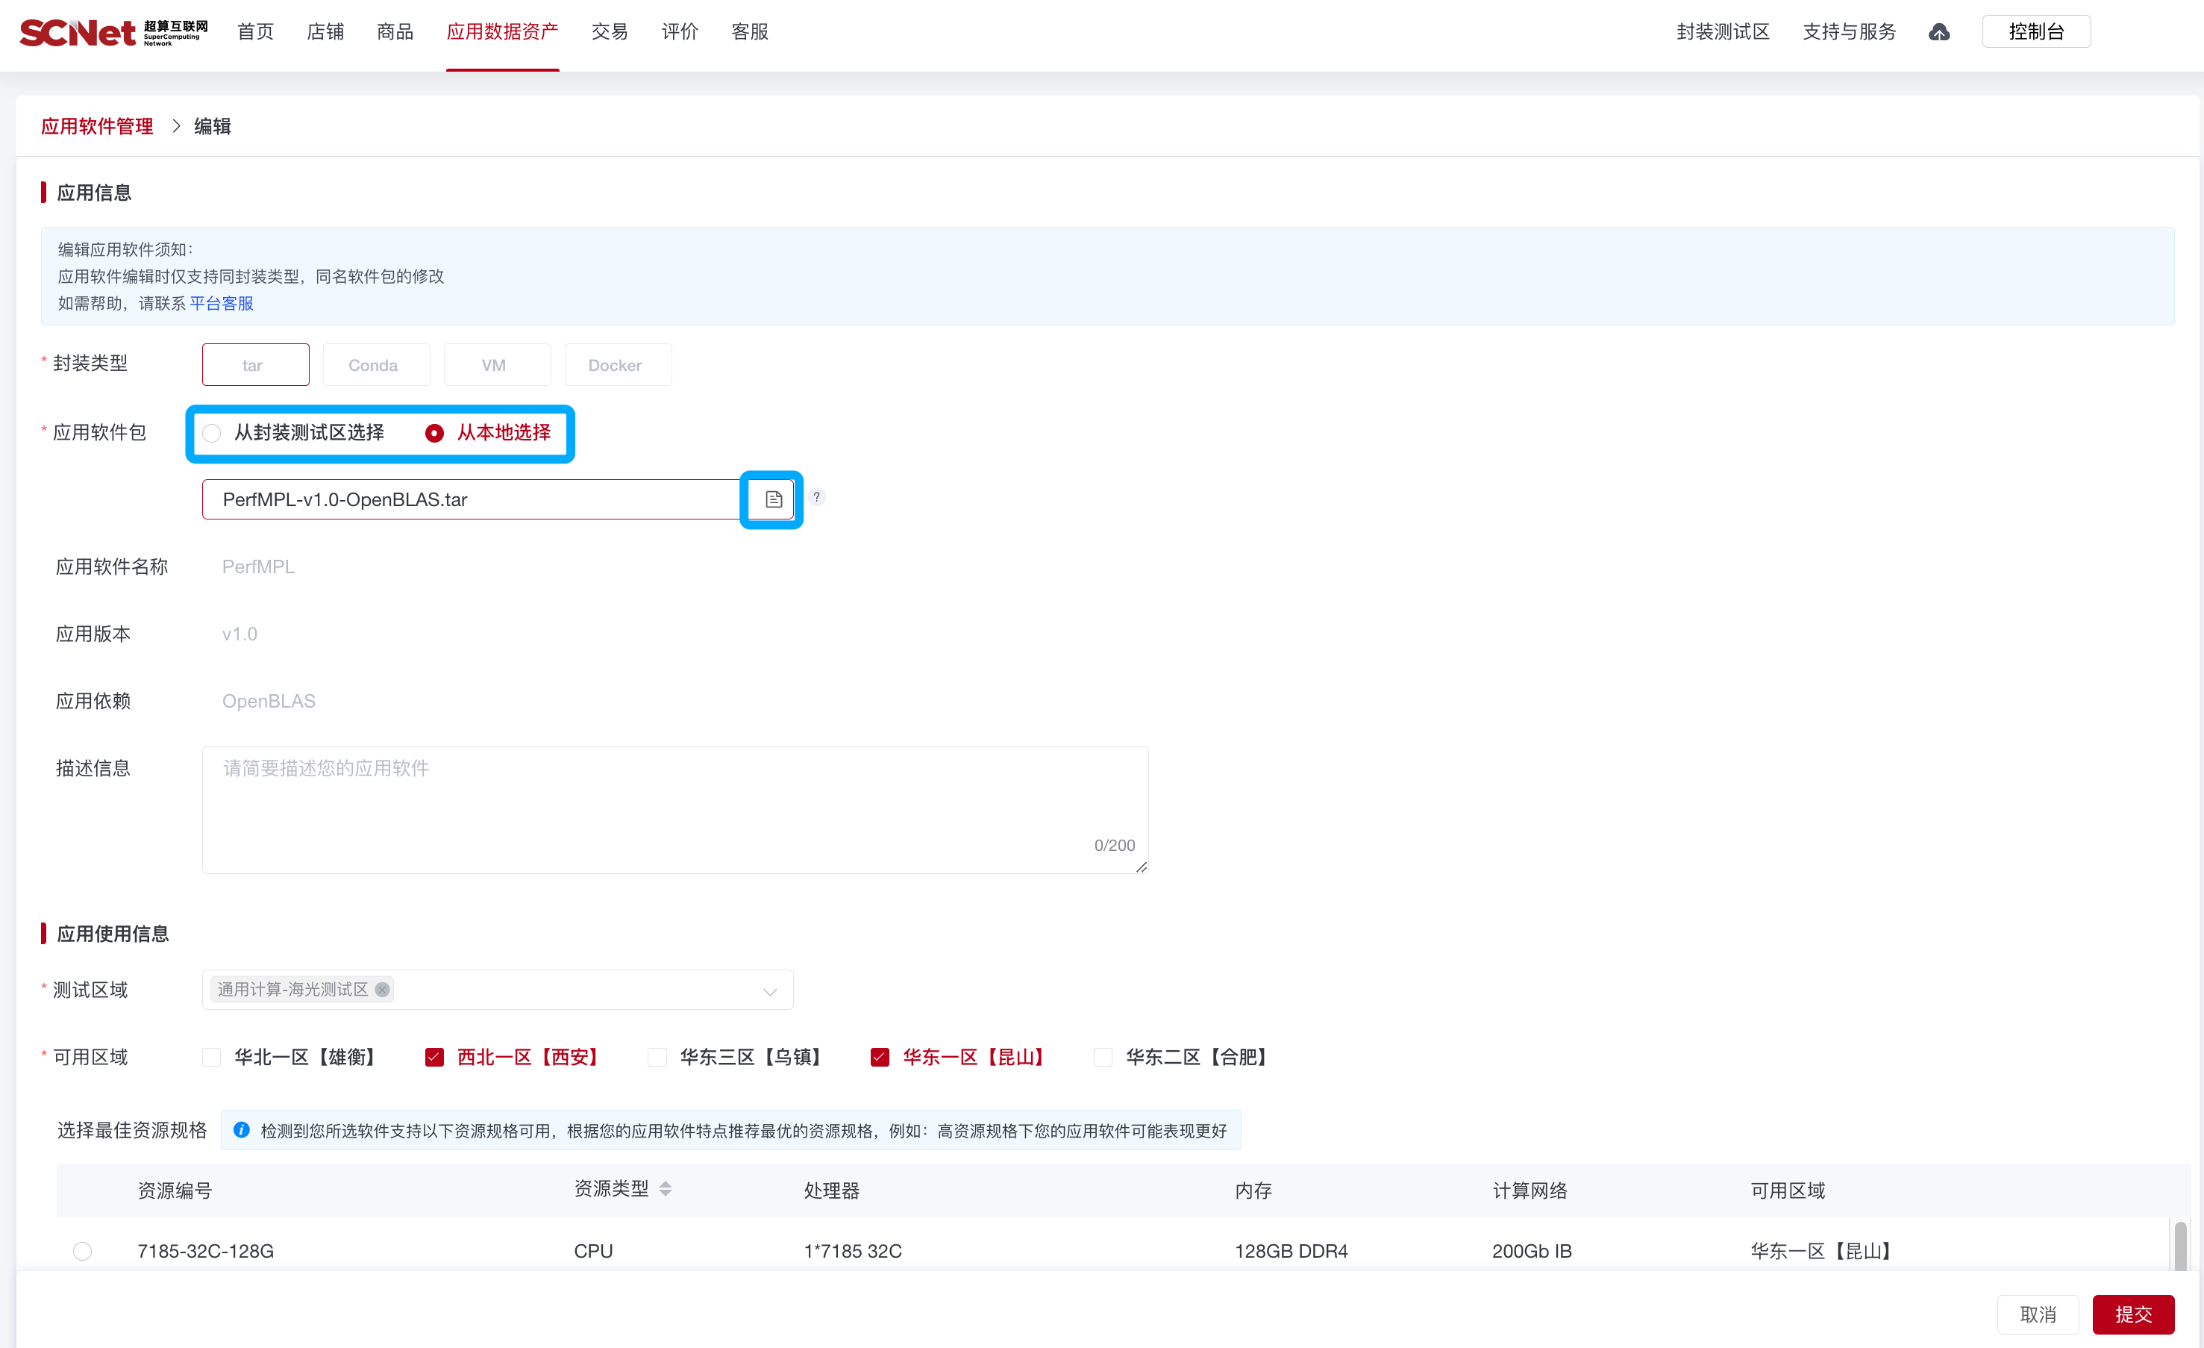Click the question mark help icon beside the file field
The image size is (2204, 1348).
pos(815,497)
